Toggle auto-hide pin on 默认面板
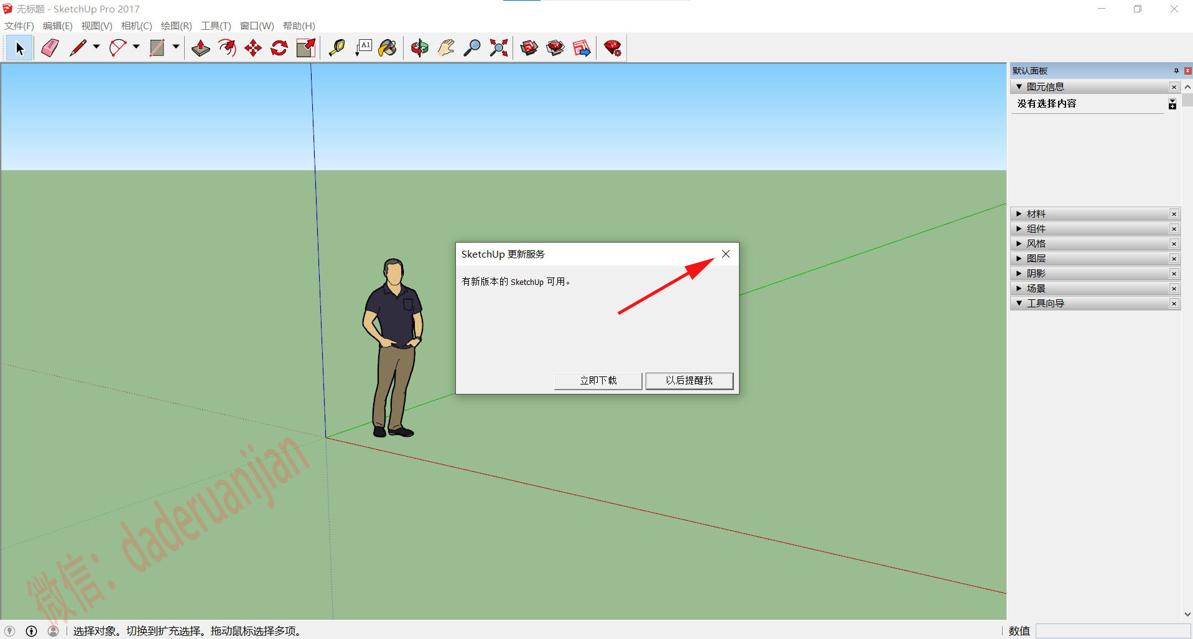This screenshot has width=1193, height=639. click(x=1176, y=70)
